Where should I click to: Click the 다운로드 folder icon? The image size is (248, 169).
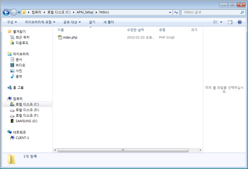click(x=12, y=43)
